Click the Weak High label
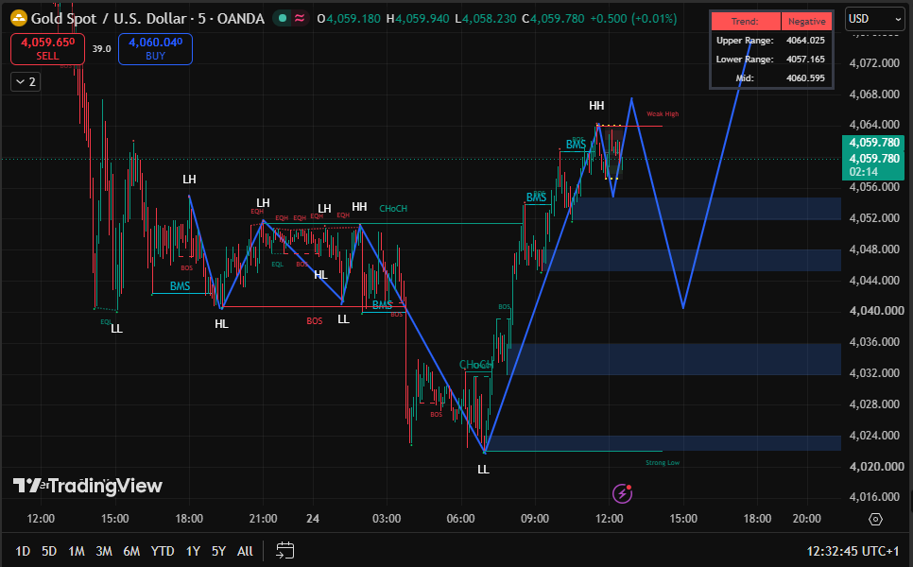The width and height of the screenshot is (913, 567). point(663,114)
